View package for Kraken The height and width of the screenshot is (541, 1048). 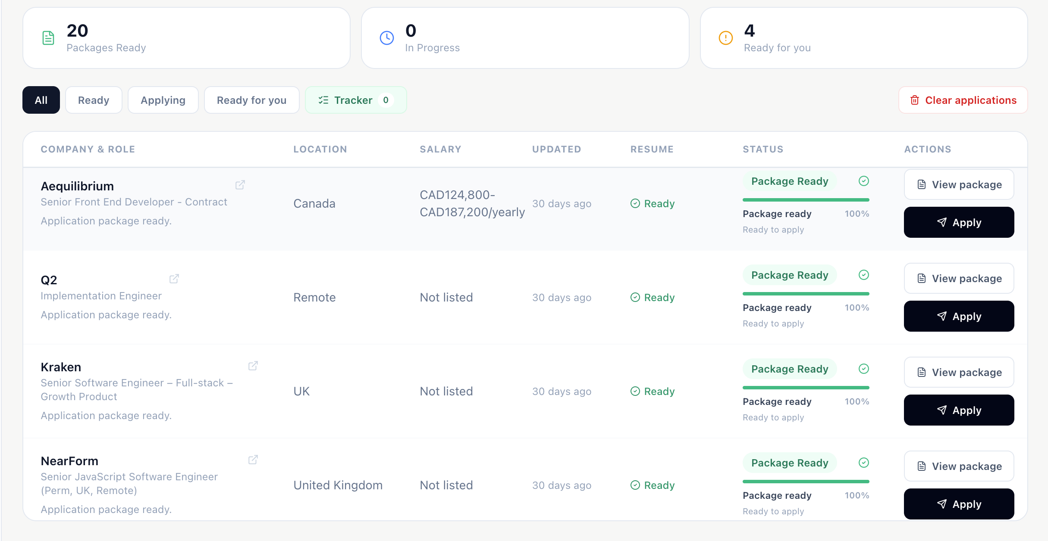[x=959, y=372]
